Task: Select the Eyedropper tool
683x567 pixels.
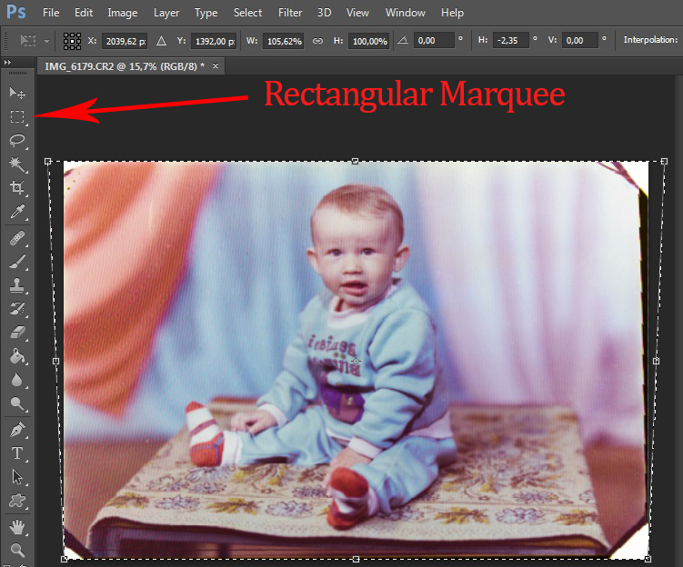Action: point(17,212)
